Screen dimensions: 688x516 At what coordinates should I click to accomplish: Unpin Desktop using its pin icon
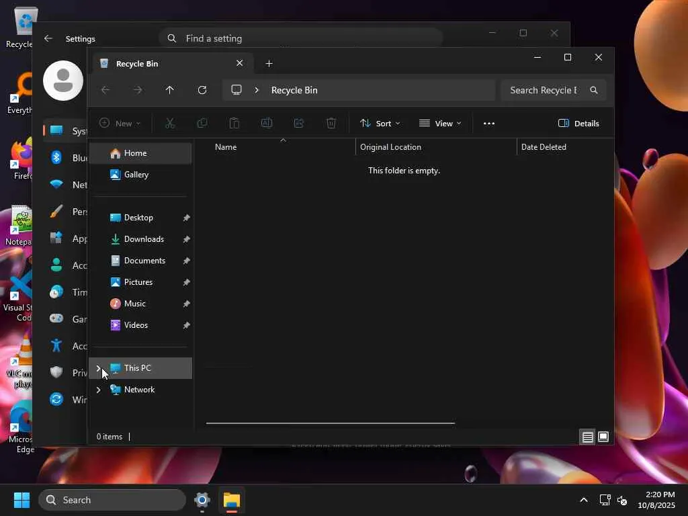click(x=187, y=218)
